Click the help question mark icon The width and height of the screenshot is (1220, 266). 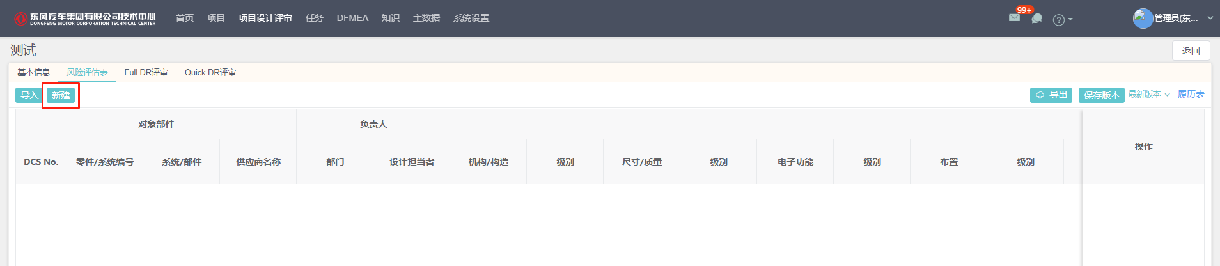tap(1059, 20)
